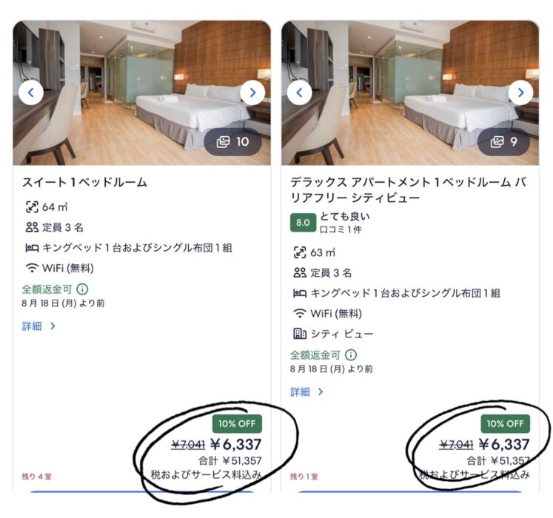Image resolution: width=553 pixels, height=518 pixels.
Task: Expand details chevron on Deluxe card
Action: (321, 391)
